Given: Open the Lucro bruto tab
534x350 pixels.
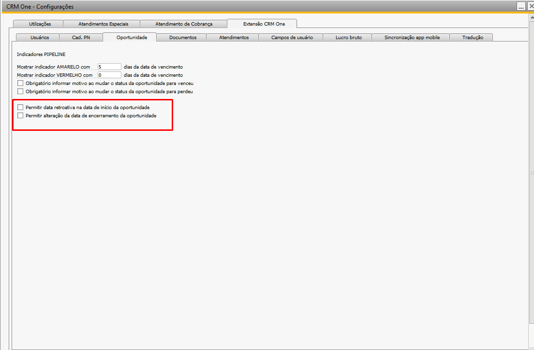Looking at the screenshot, I should tap(347, 37).
